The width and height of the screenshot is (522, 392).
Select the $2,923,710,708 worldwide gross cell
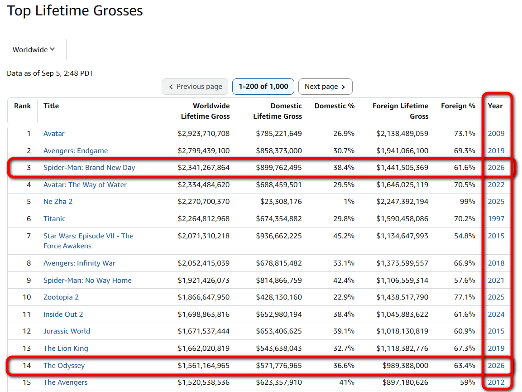(x=203, y=134)
